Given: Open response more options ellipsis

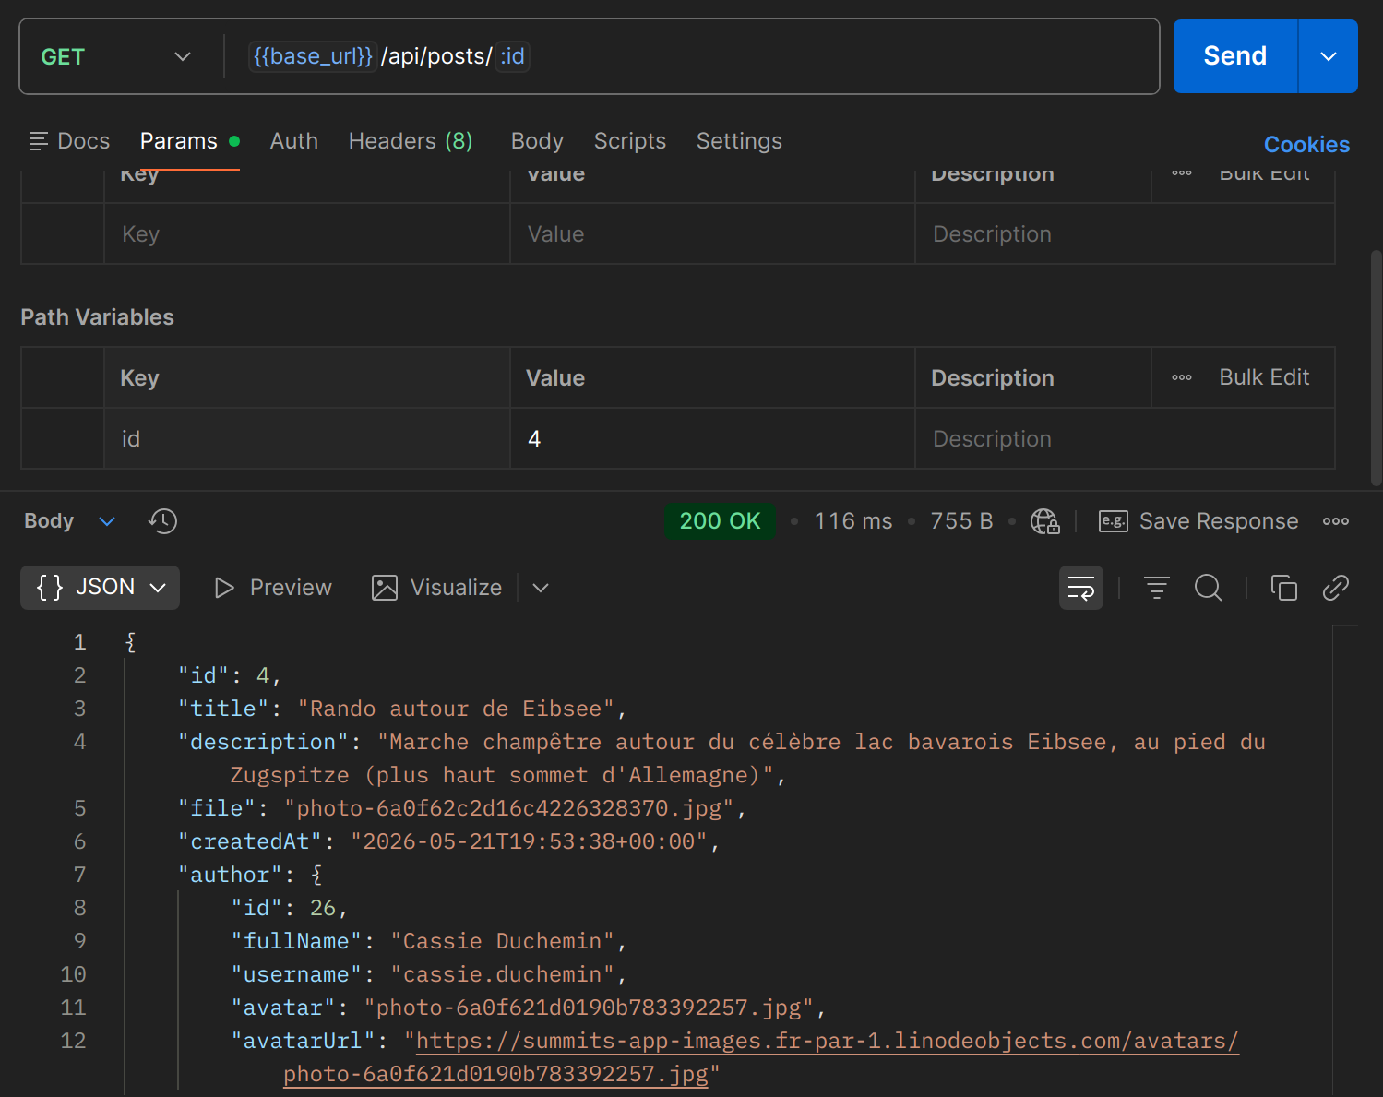Looking at the screenshot, I should [1335, 521].
